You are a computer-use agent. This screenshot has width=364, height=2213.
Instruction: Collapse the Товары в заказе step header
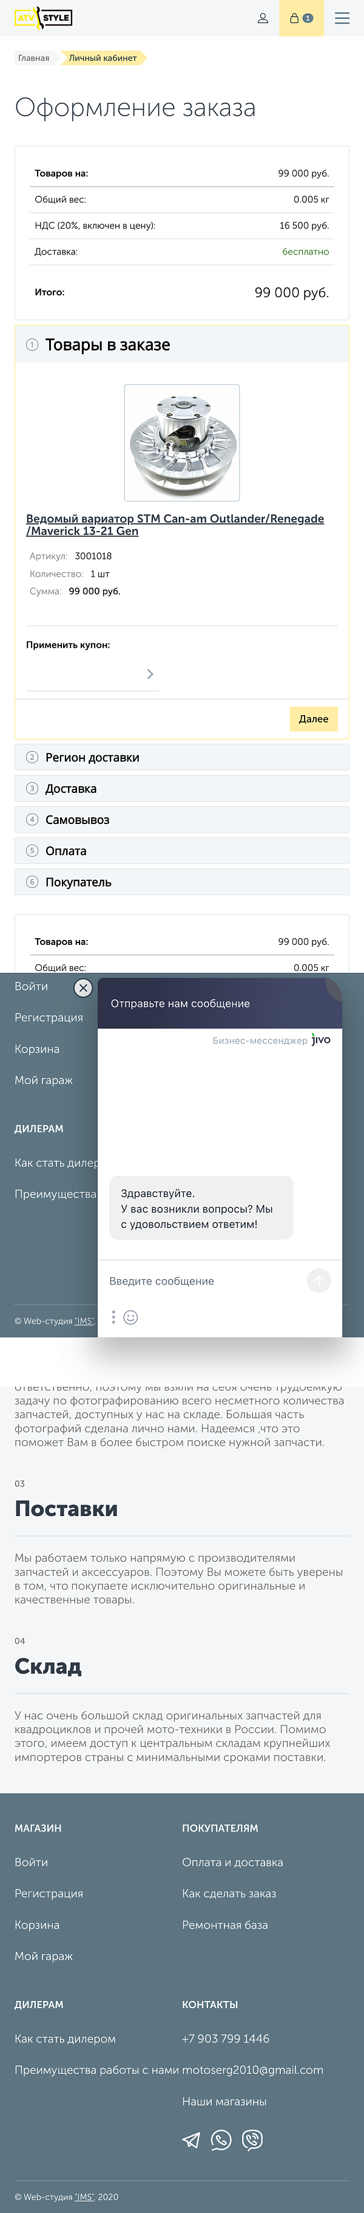[182, 345]
